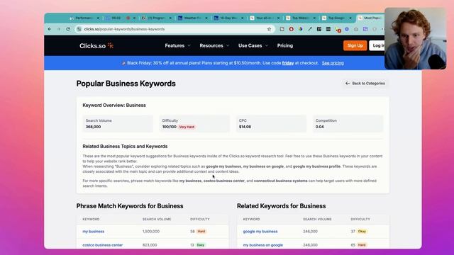Open 'google my business' keyword link
The image size is (454, 255).
tap(260, 232)
